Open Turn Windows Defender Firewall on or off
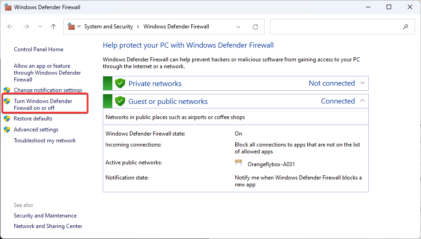Viewport: 421px width, 239px height. tap(43, 104)
